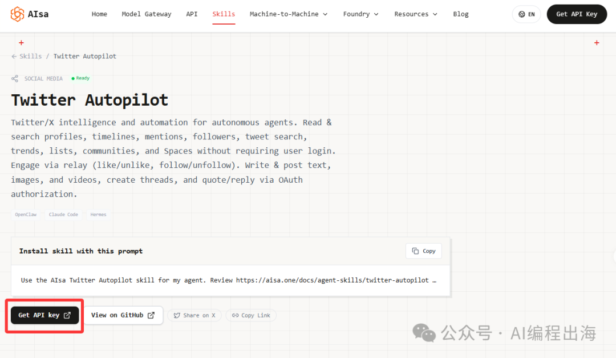Screen dimensions: 616x358
Task: Click the copy icon in prompt box
Action: (415, 251)
